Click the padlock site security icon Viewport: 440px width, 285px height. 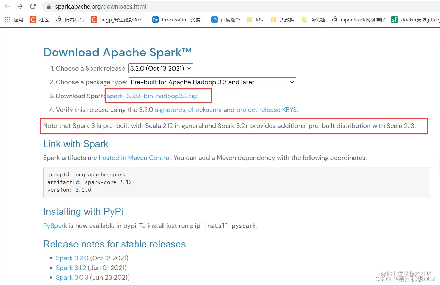(x=49, y=7)
